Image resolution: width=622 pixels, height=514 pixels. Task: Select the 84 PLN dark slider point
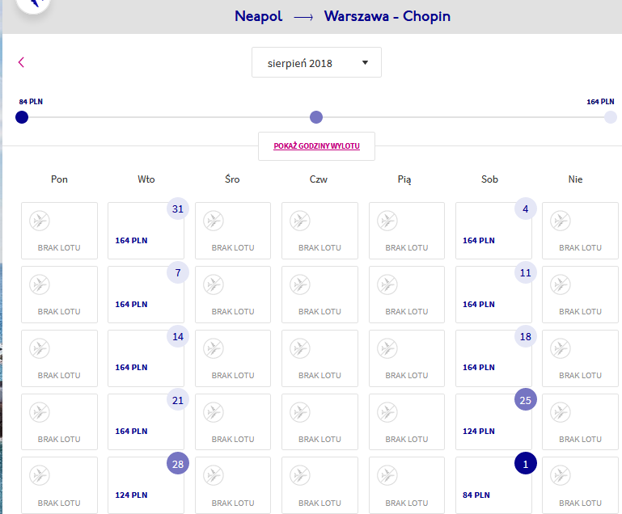tap(22, 117)
